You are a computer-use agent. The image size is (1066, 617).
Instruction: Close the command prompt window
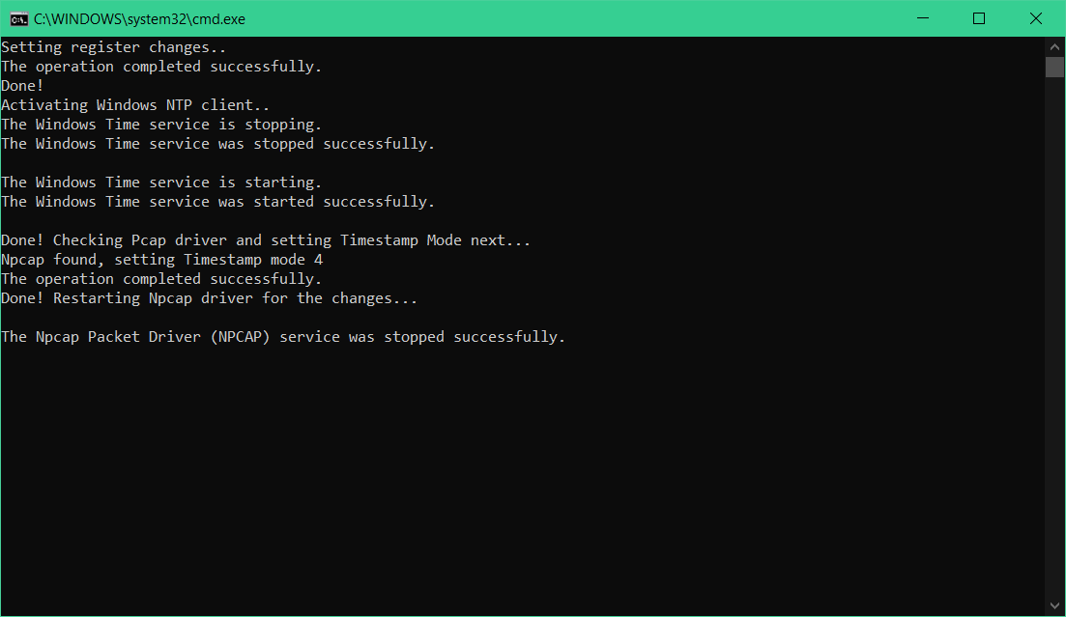pyautogui.click(x=1035, y=18)
